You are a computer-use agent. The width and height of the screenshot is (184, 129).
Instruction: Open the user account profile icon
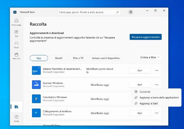coord(131,12)
